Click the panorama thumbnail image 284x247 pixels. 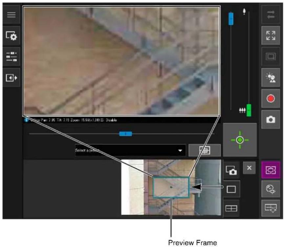tap(171, 187)
